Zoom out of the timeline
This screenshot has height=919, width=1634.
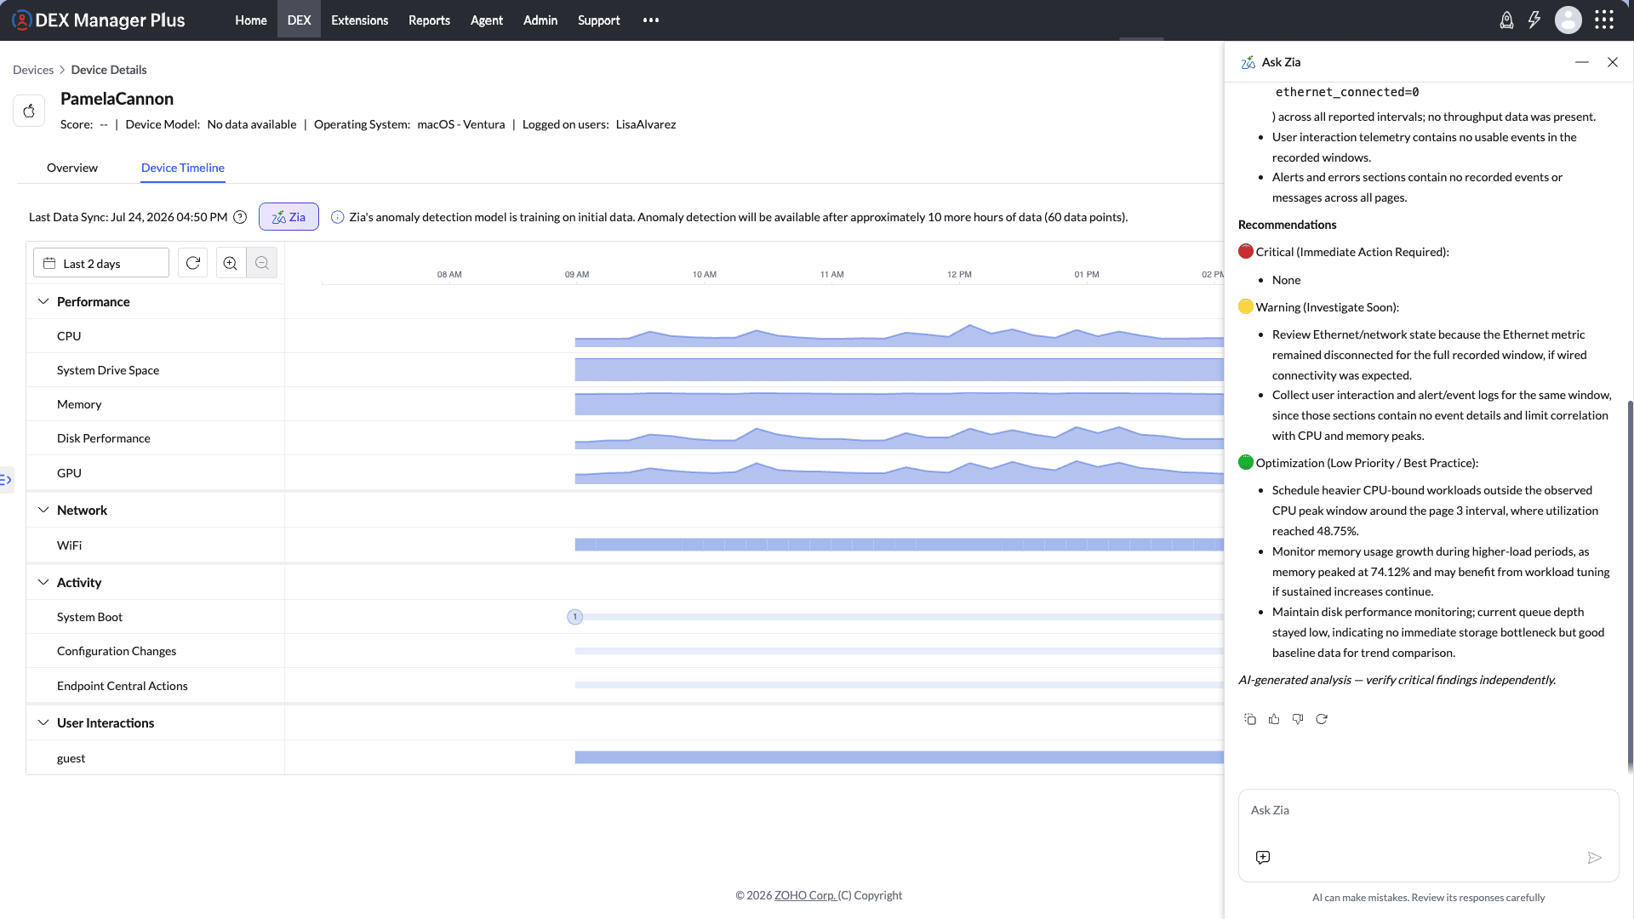[262, 263]
